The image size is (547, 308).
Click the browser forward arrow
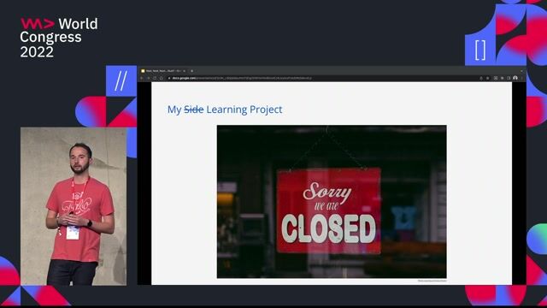[x=148, y=78]
